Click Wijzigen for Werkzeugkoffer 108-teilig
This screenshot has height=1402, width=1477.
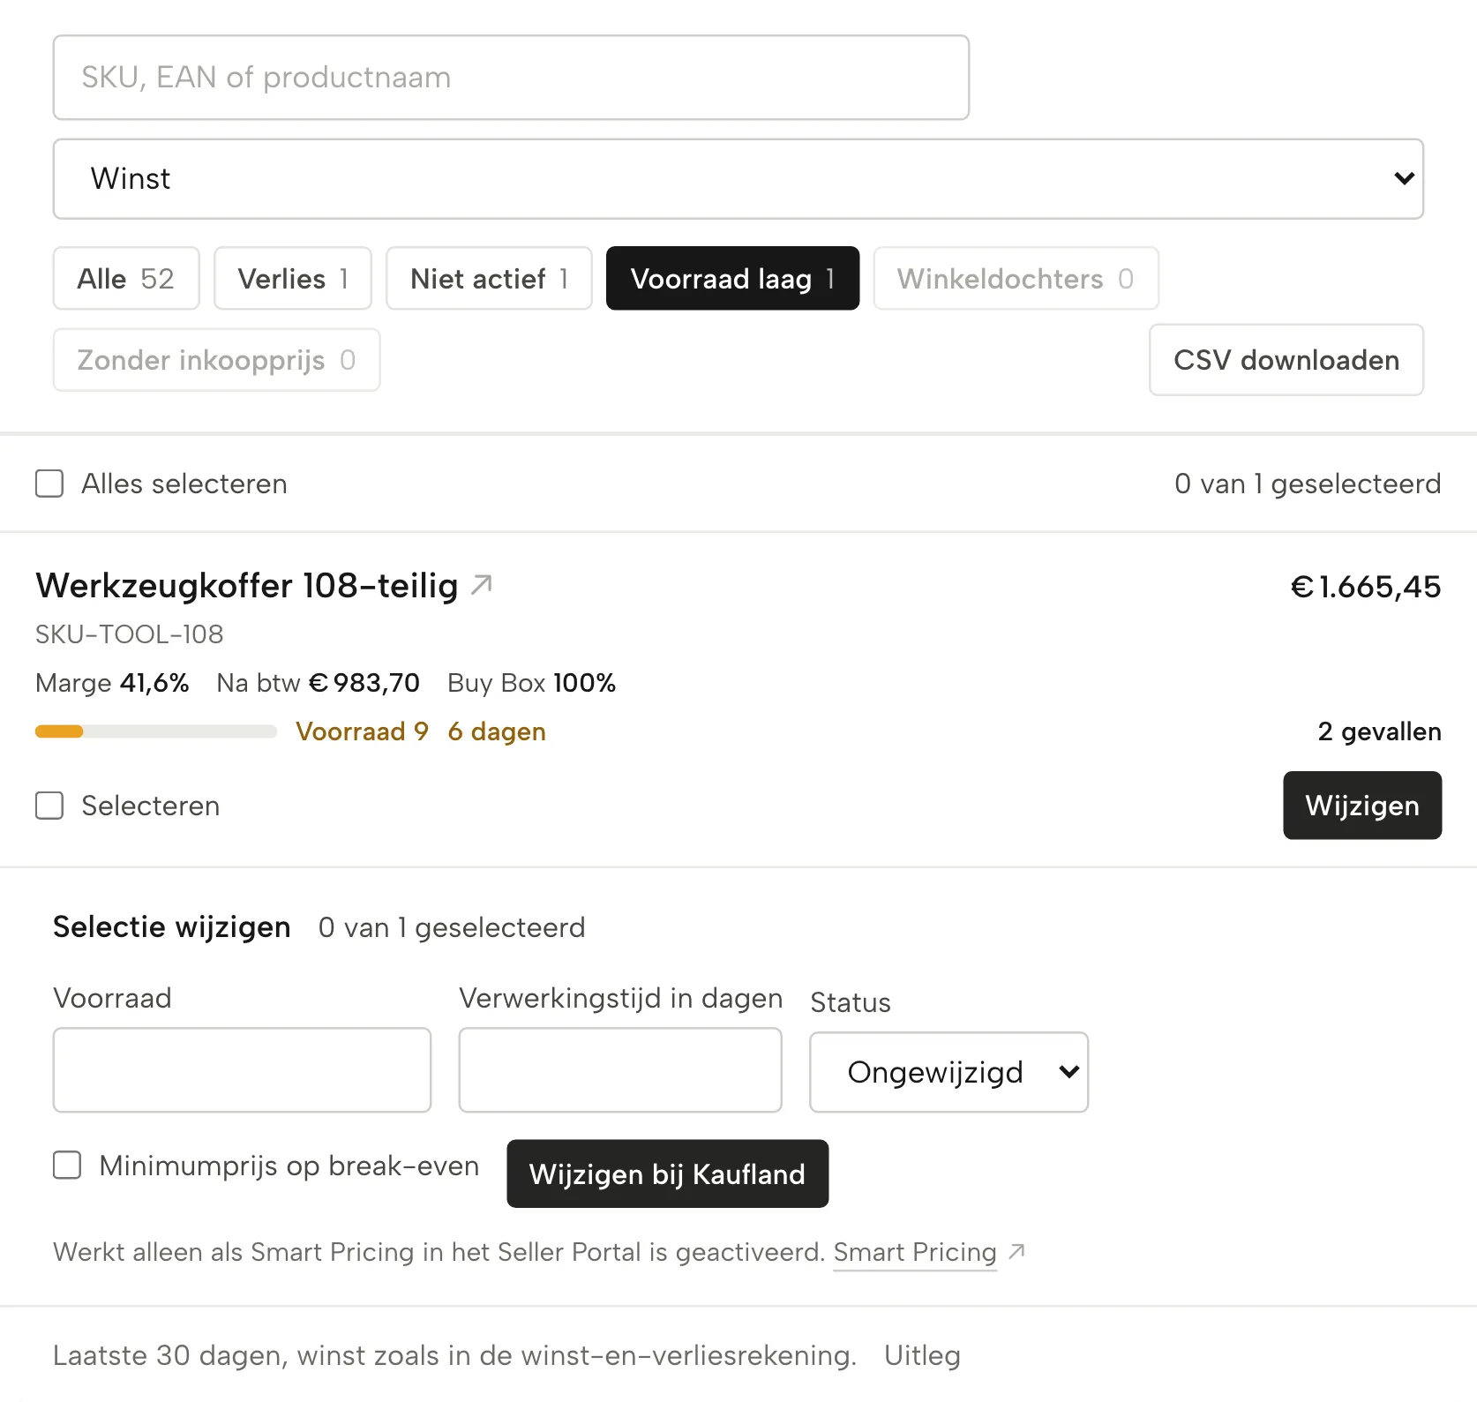coord(1362,806)
